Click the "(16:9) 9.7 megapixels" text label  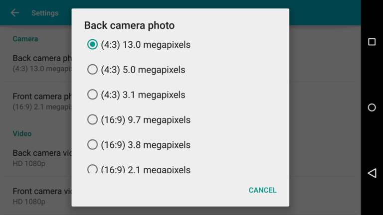(146, 120)
